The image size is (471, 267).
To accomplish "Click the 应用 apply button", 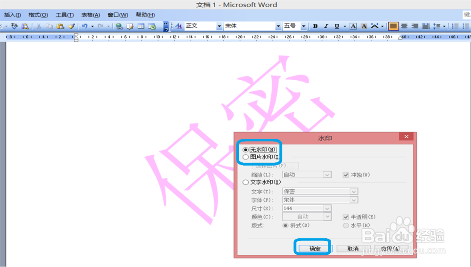I will pos(391,249).
